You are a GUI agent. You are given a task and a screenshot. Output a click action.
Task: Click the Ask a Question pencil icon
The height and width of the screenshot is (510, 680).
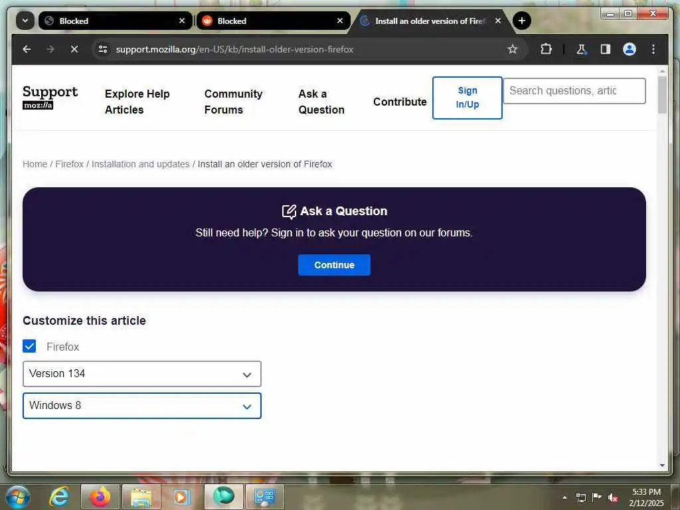click(x=289, y=212)
